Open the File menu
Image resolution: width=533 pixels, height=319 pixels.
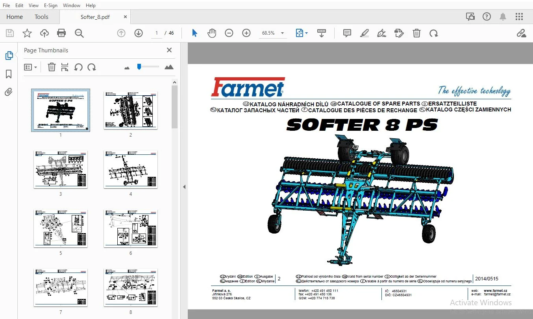(6, 6)
